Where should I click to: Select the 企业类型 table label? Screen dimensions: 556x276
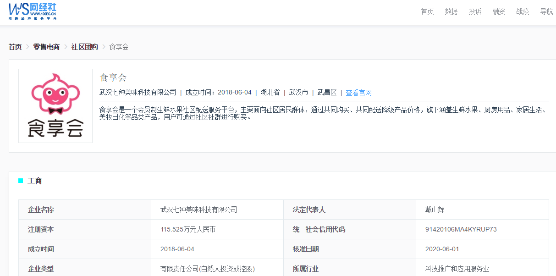click(x=41, y=269)
